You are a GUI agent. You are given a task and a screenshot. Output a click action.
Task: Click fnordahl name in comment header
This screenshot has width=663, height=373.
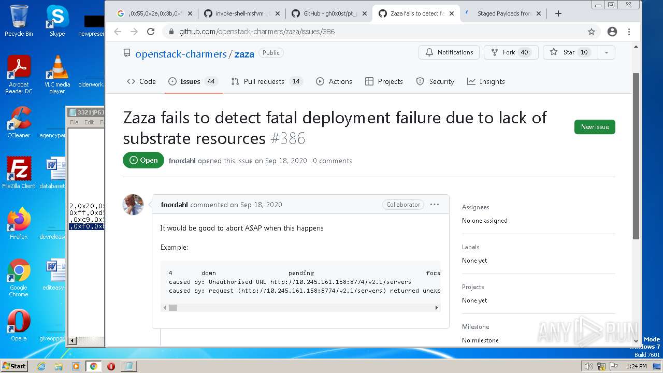pyautogui.click(x=174, y=205)
